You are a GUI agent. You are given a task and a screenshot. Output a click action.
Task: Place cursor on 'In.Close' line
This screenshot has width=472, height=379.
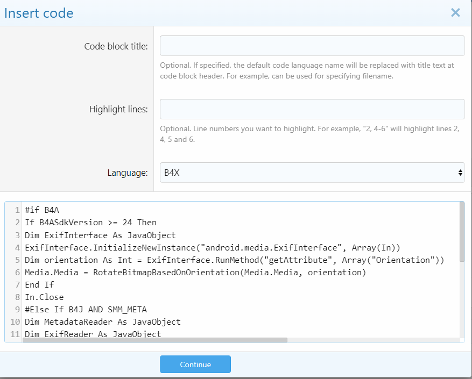tap(44, 297)
